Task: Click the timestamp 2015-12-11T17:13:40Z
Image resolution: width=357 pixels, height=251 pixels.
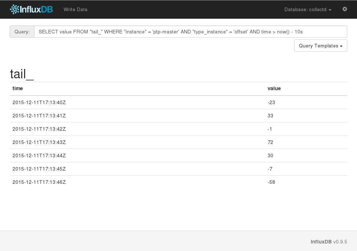Action: (x=39, y=102)
